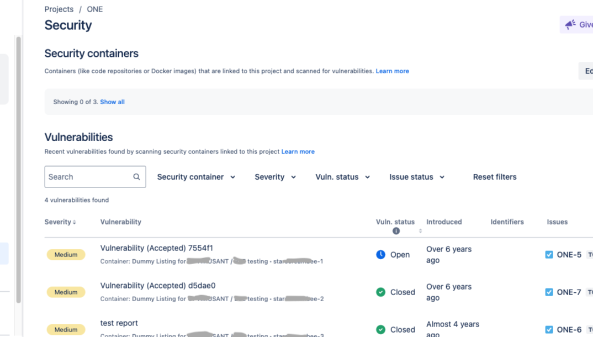
Task: Click the Show all containers link
Action: point(112,102)
